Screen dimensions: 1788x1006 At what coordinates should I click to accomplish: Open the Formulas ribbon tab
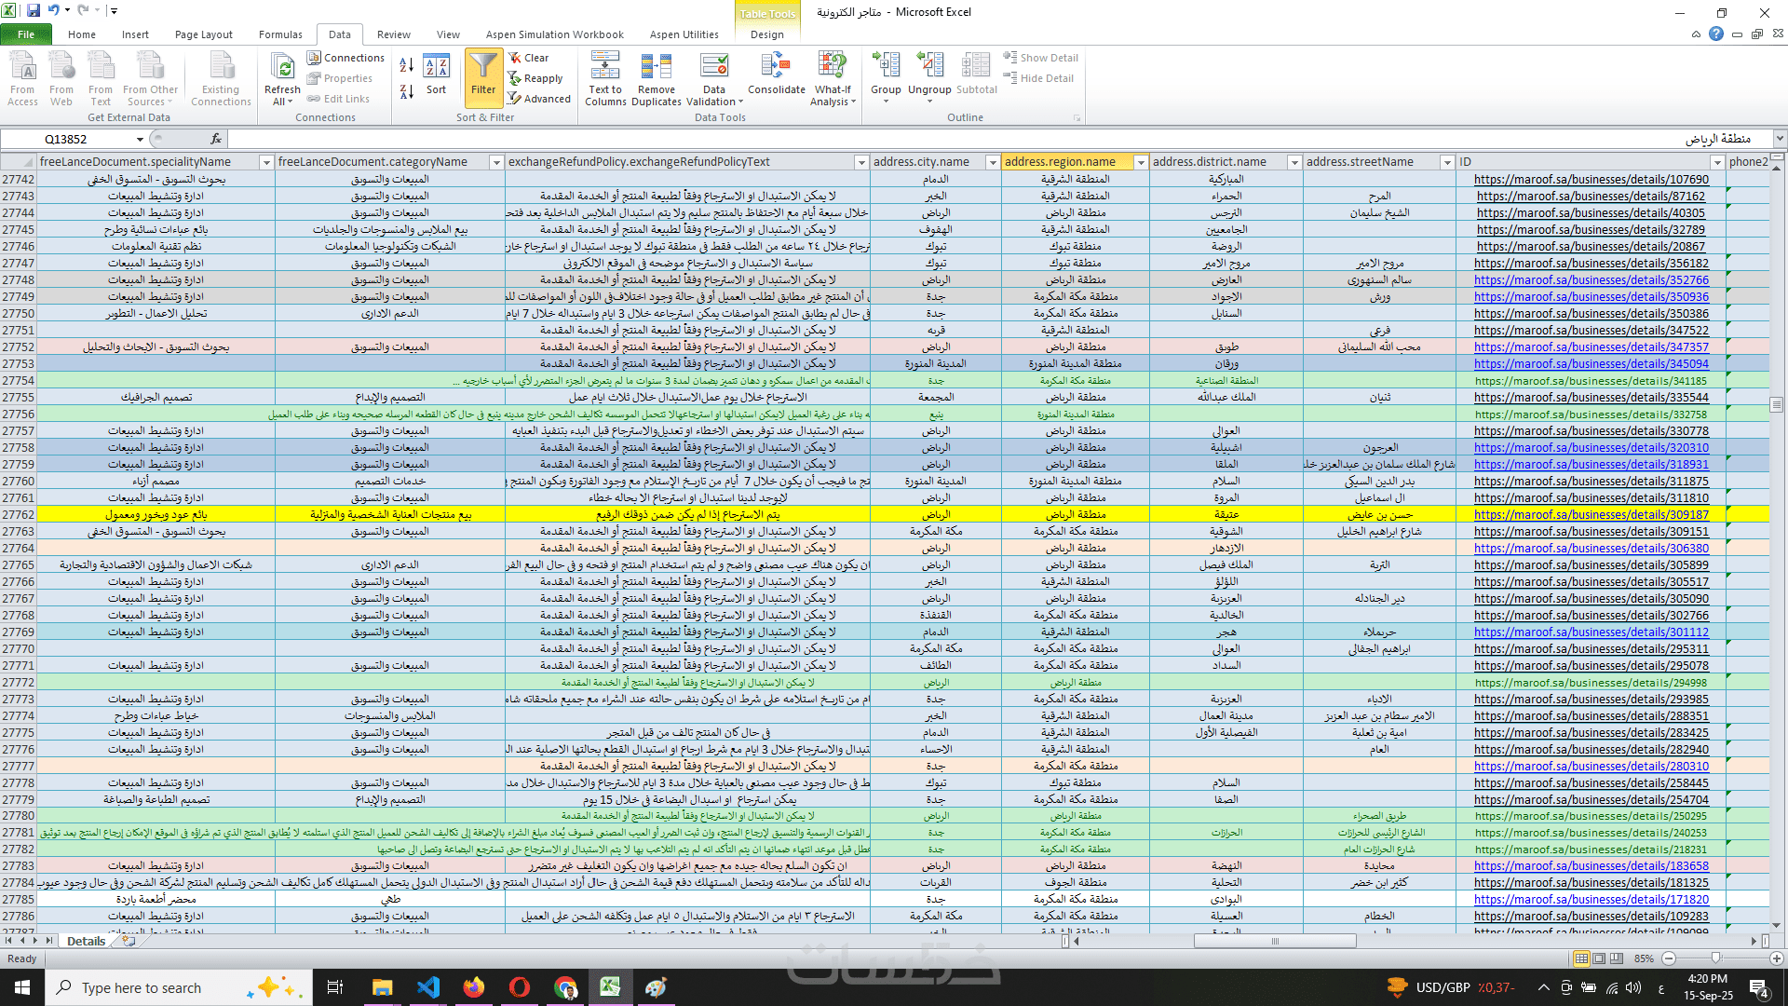(x=280, y=34)
